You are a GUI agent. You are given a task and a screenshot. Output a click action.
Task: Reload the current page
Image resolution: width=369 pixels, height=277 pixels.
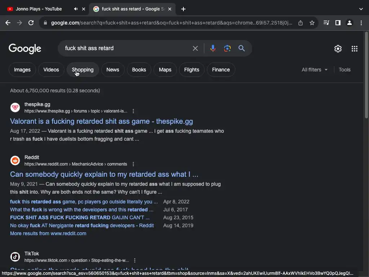(31, 23)
